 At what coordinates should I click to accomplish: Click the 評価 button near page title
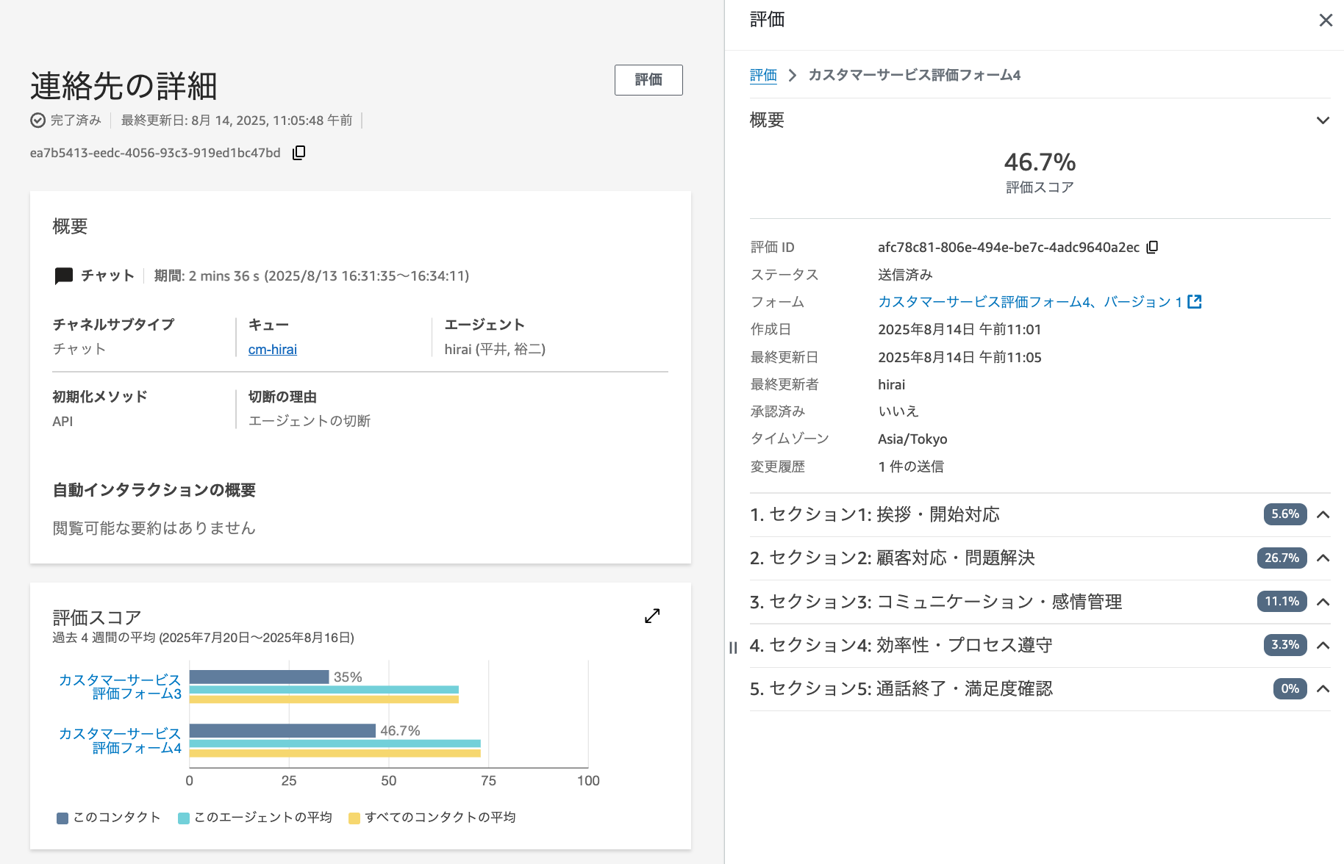(648, 80)
